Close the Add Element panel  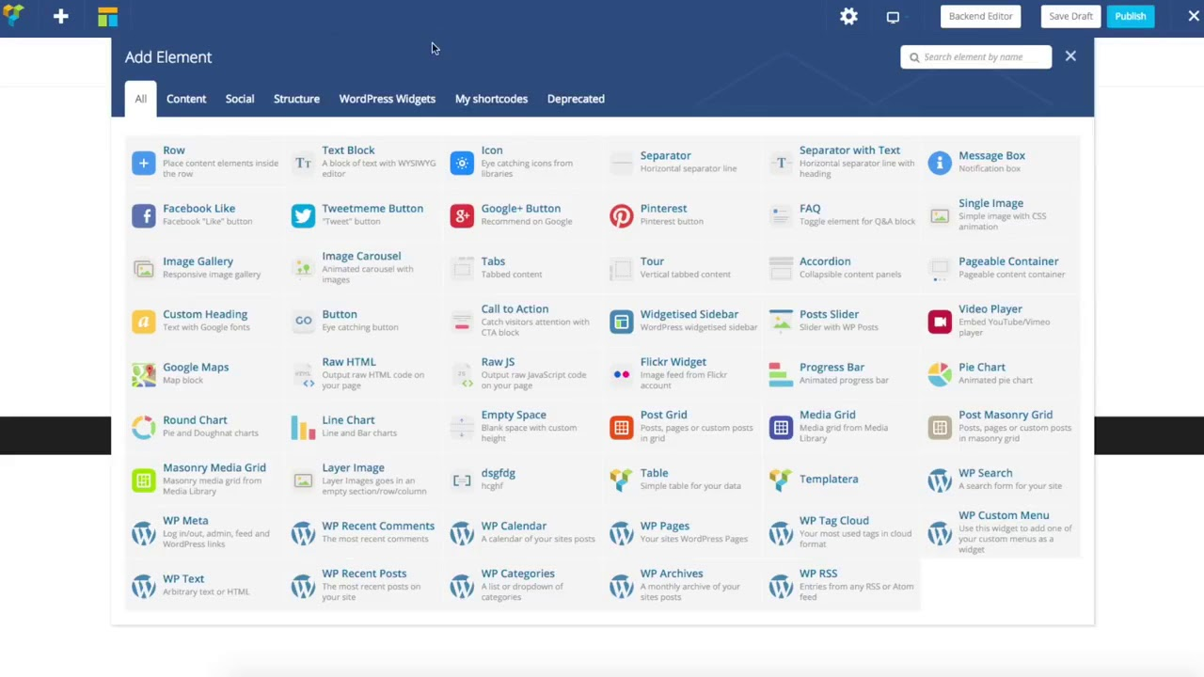(1070, 56)
